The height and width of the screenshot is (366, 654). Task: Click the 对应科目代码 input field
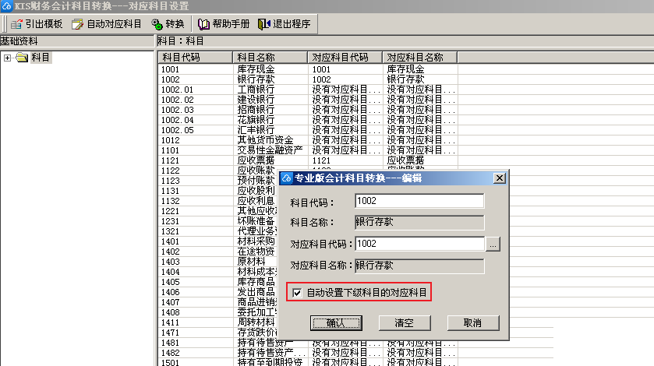(419, 244)
